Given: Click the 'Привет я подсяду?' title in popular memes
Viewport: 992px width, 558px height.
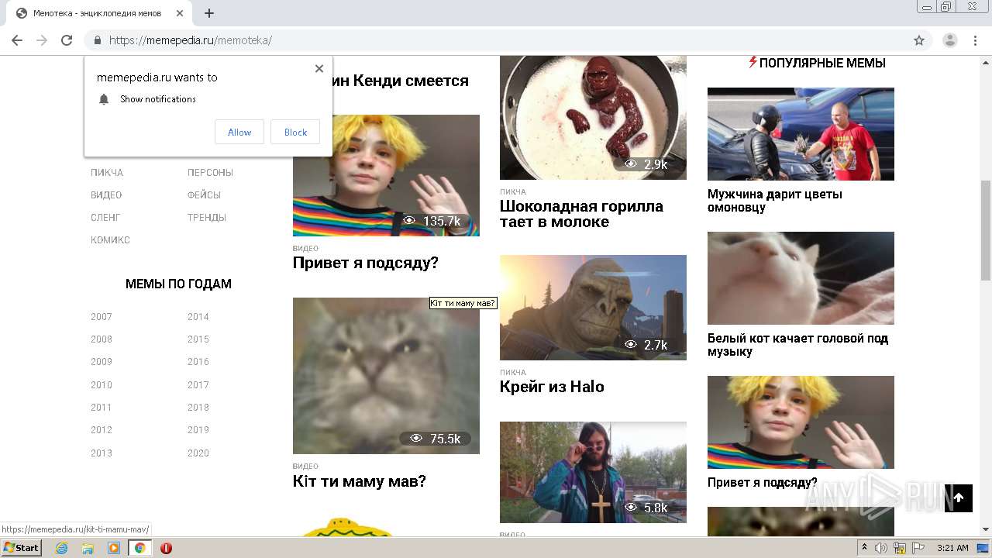Looking at the screenshot, I should click(763, 482).
